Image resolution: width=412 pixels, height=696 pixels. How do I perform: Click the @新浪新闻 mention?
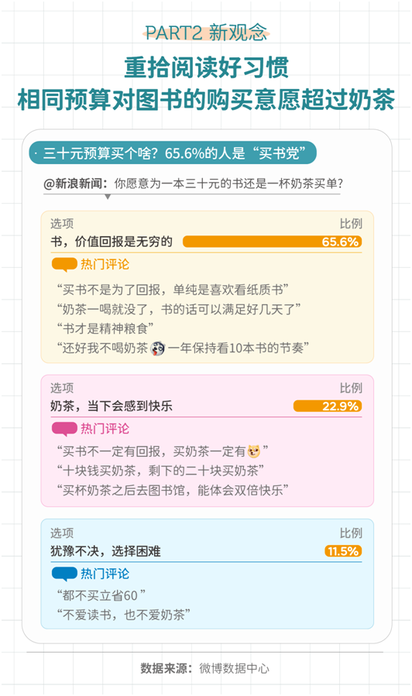75,183
